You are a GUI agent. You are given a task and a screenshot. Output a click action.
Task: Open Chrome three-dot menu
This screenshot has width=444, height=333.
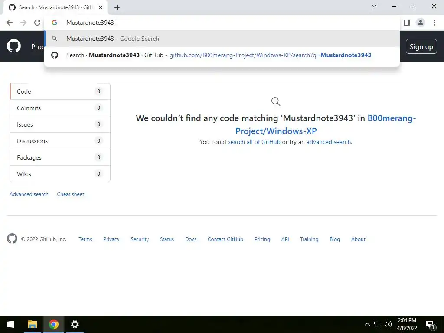point(434,23)
